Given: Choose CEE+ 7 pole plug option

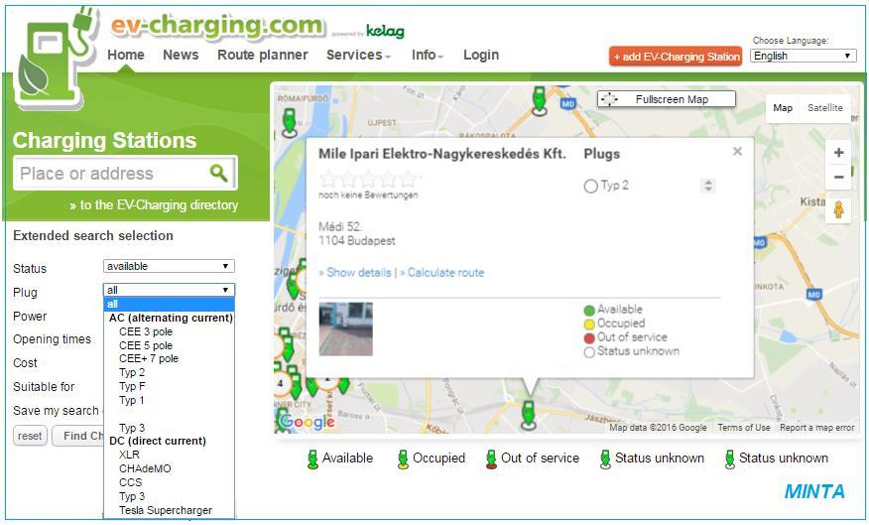Looking at the screenshot, I should pyautogui.click(x=149, y=358).
